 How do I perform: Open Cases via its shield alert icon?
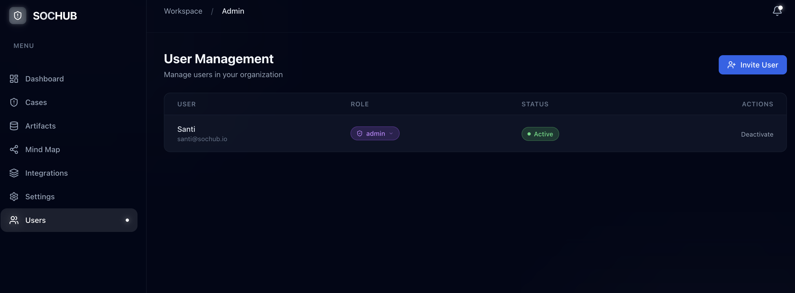click(14, 102)
